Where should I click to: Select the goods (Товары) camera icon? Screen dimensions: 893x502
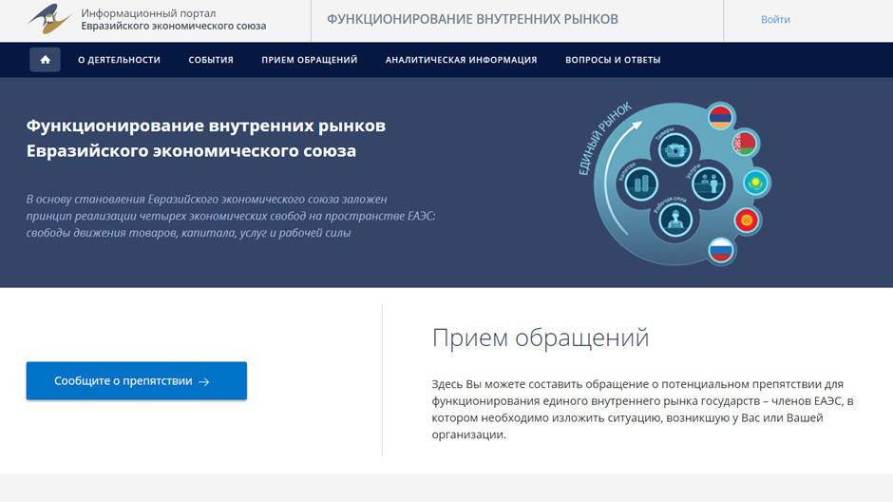tap(674, 150)
